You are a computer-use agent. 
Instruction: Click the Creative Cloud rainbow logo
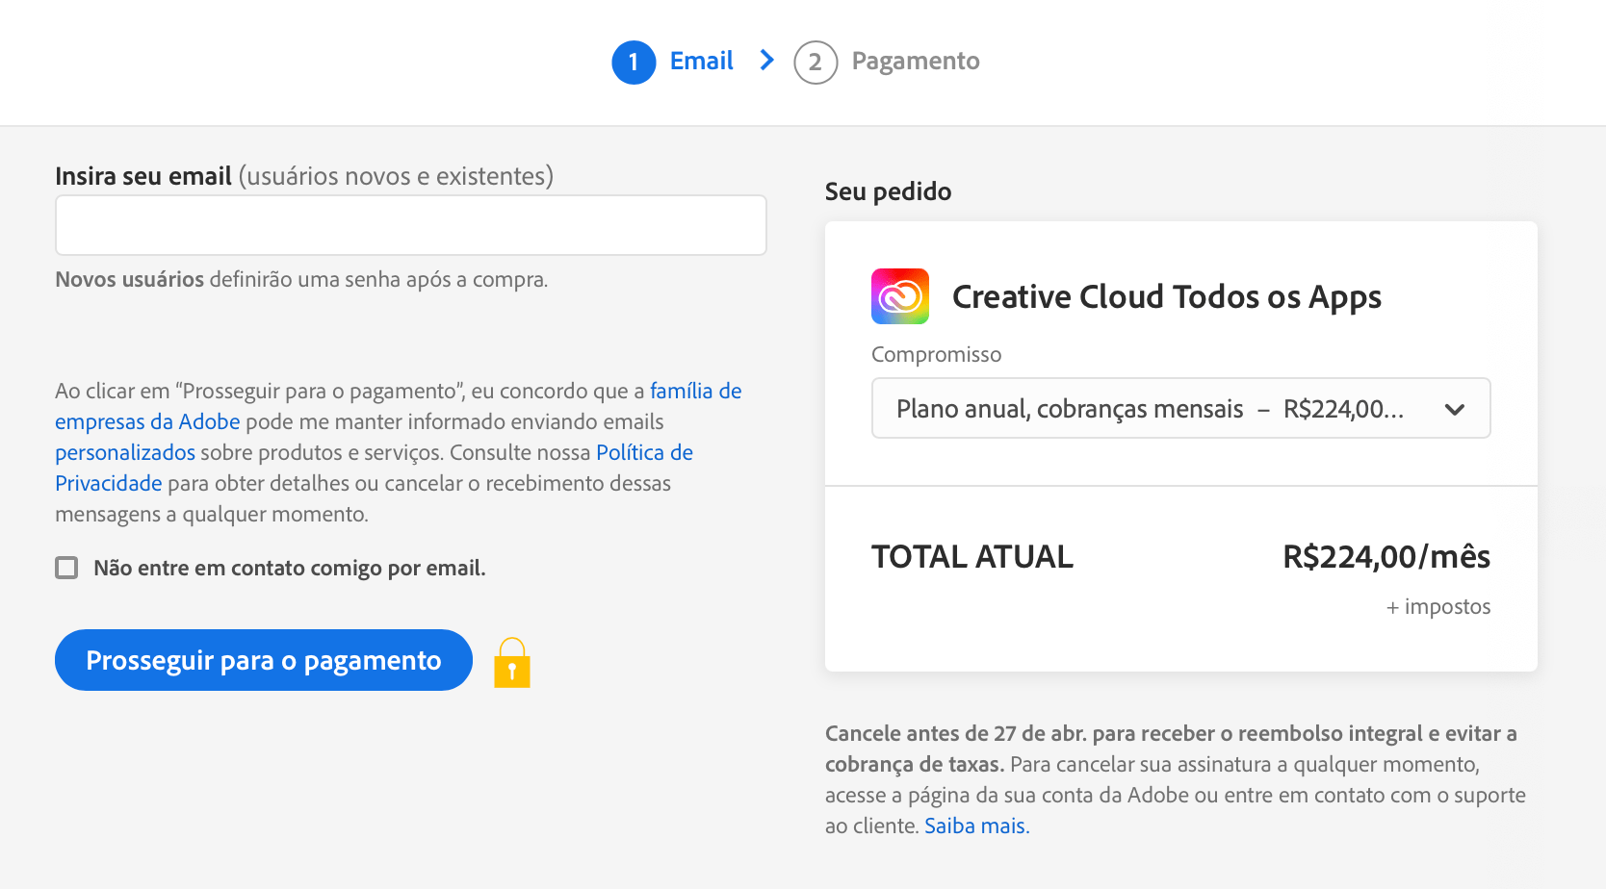[x=900, y=296]
